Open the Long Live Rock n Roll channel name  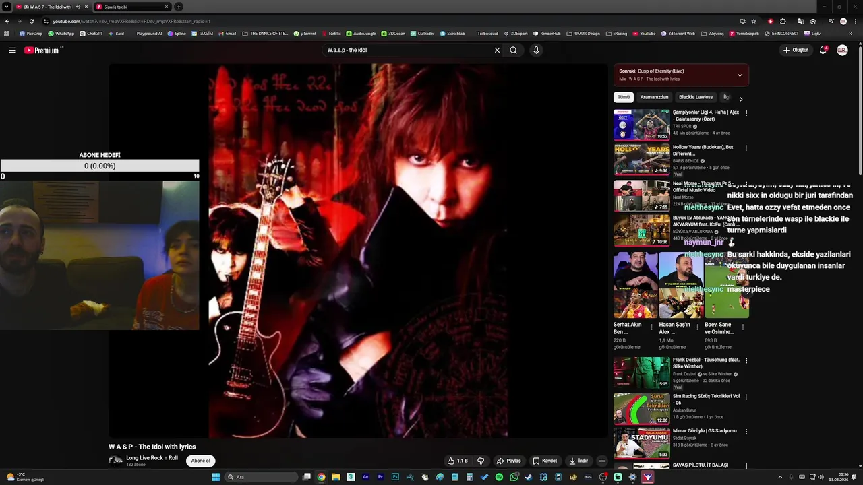tap(152, 458)
